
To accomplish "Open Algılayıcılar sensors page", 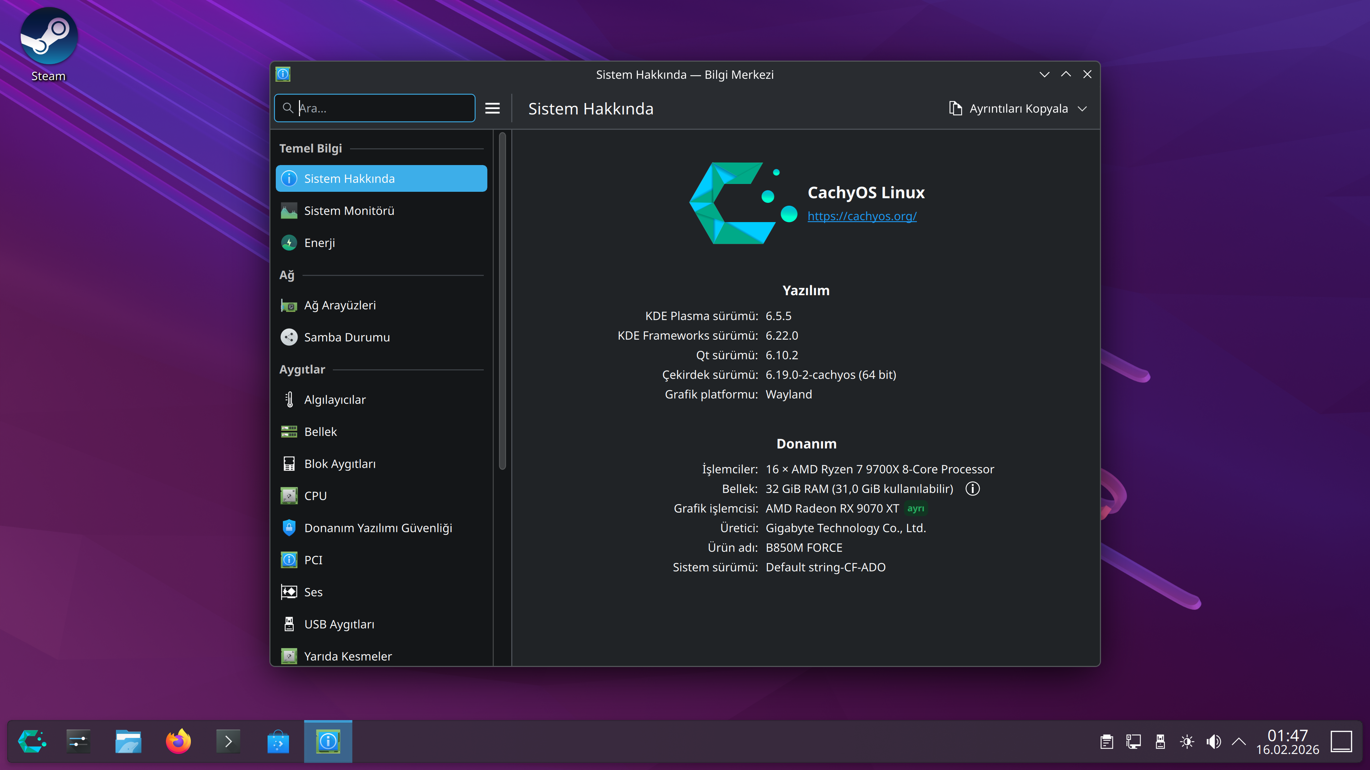I will pyautogui.click(x=381, y=400).
